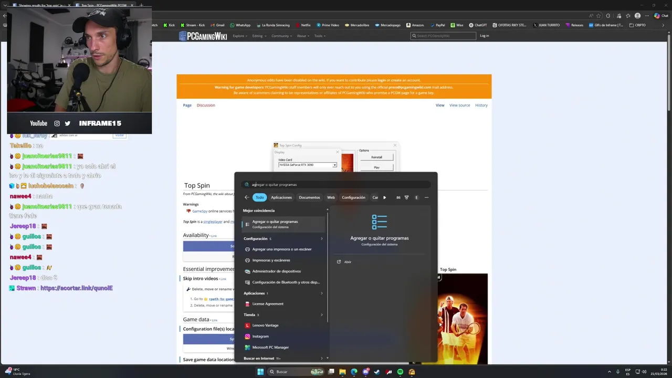
Task: Open the License Agreement result
Action: (x=283, y=304)
